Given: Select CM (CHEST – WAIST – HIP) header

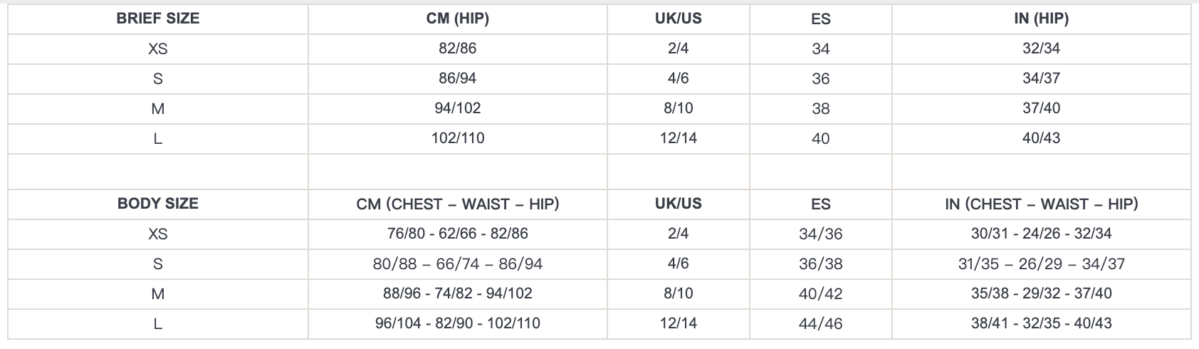Looking at the screenshot, I should (458, 204).
